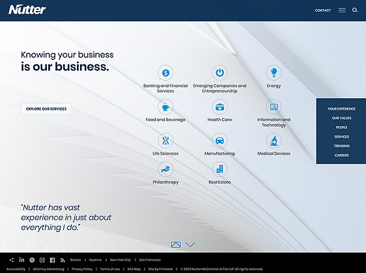Jump to Our Values section
Image resolution: width=366 pixels, height=273 pixels.
click(341, 118)
